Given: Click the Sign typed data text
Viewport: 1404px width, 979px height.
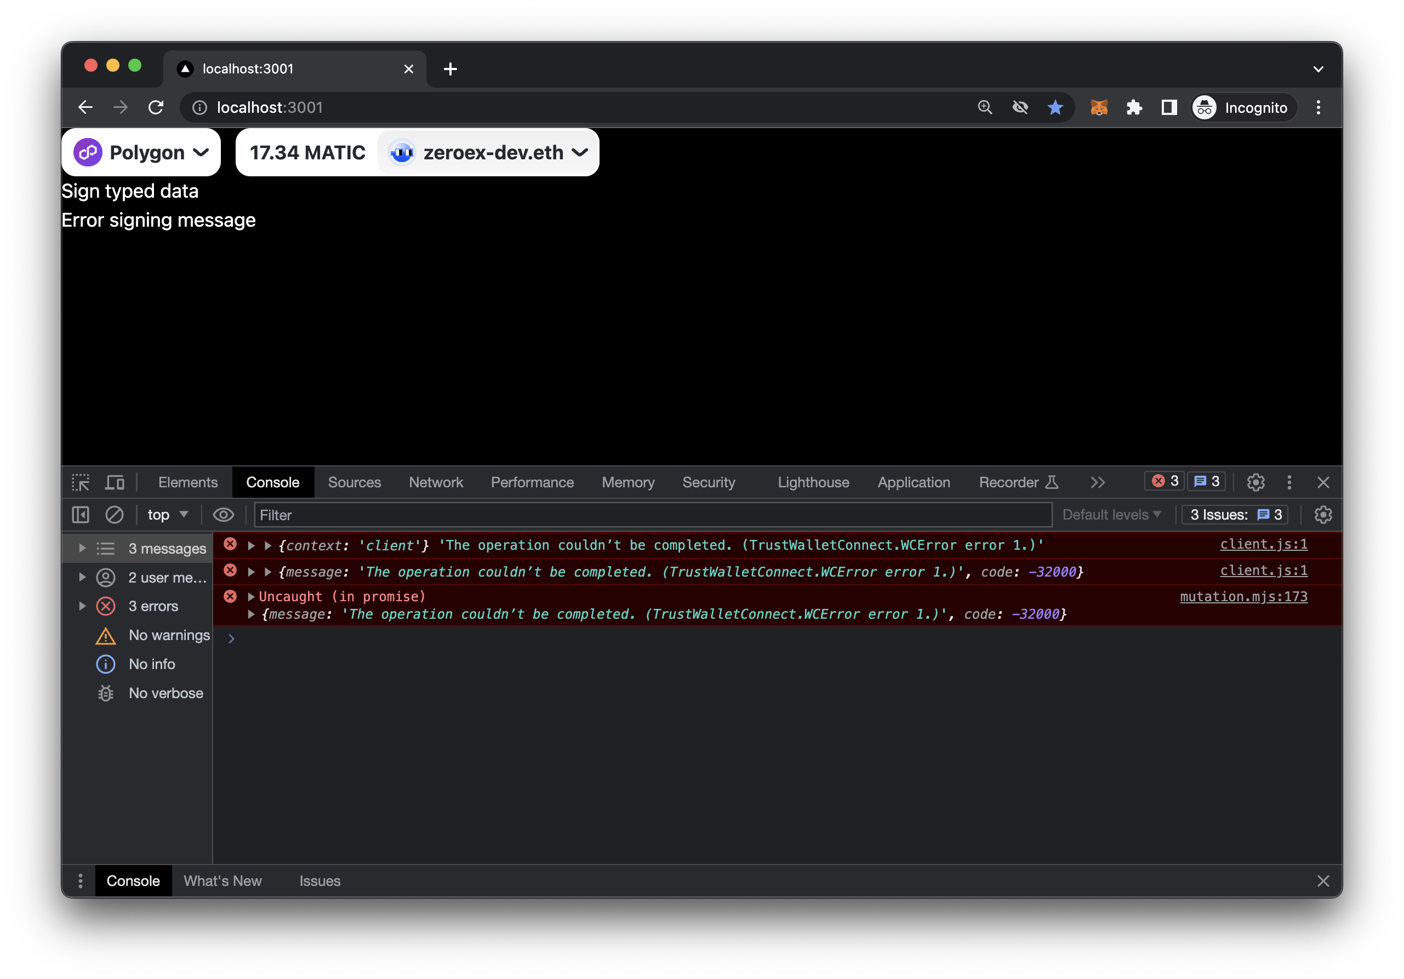Looking at the screenshot, I should click(x=130, y=191).
